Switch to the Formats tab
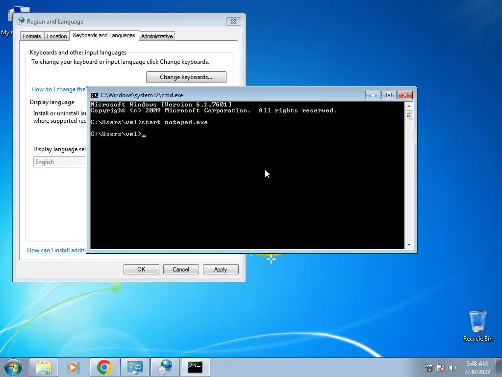 point(32,36)
